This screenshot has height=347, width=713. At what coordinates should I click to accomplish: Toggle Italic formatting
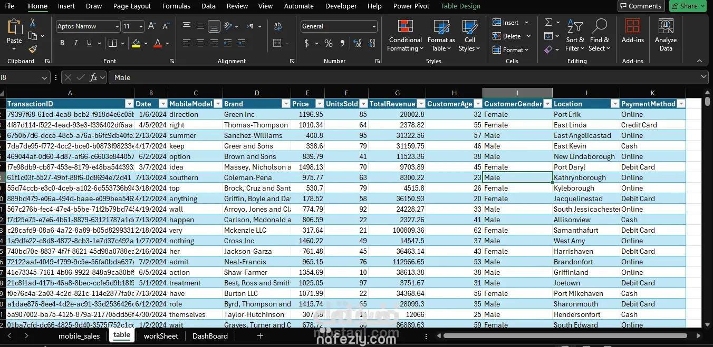point(76,43)
